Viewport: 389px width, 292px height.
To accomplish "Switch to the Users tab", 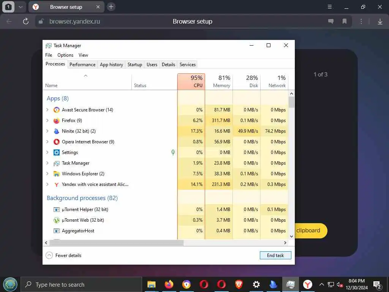I will point(152,65).
